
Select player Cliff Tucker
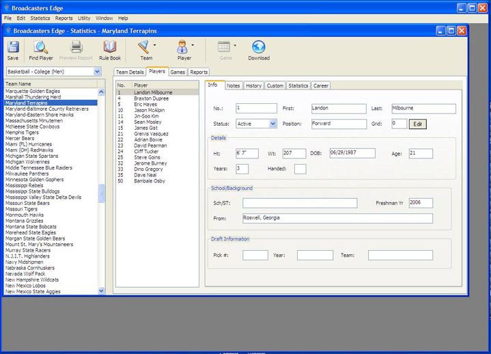[x=157, y=151]
